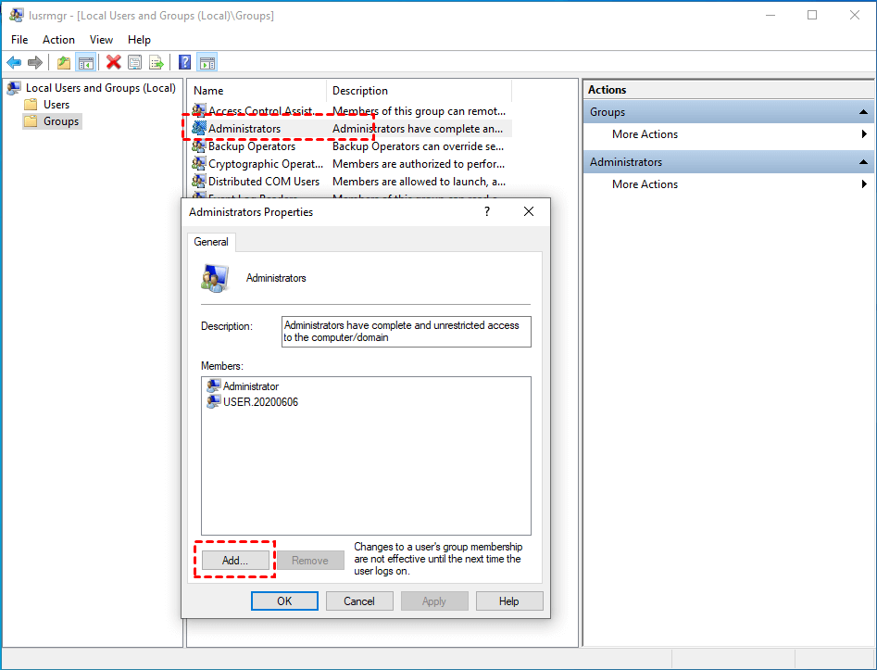The image size is (877, 670).
Task: Delete selected item with red X
Action: [x=114, y=62]
